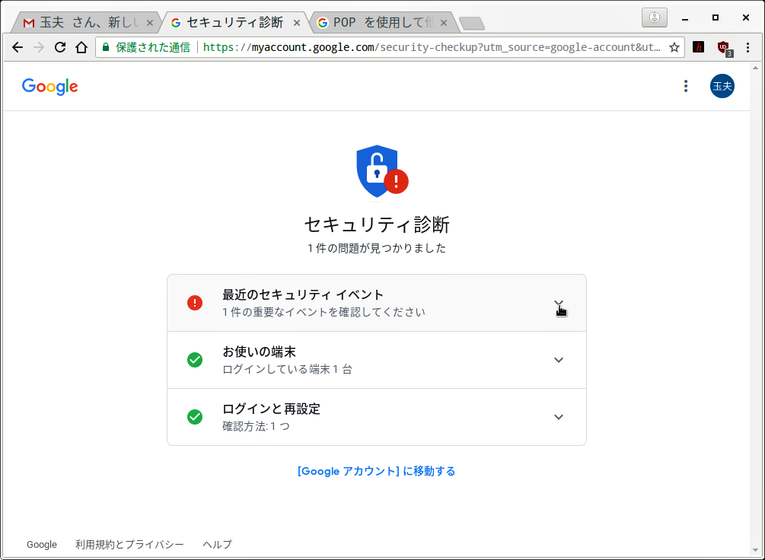Open the ヘルプ footer link
This screenshot has height=560, width=765.
(x=217, y=544)
